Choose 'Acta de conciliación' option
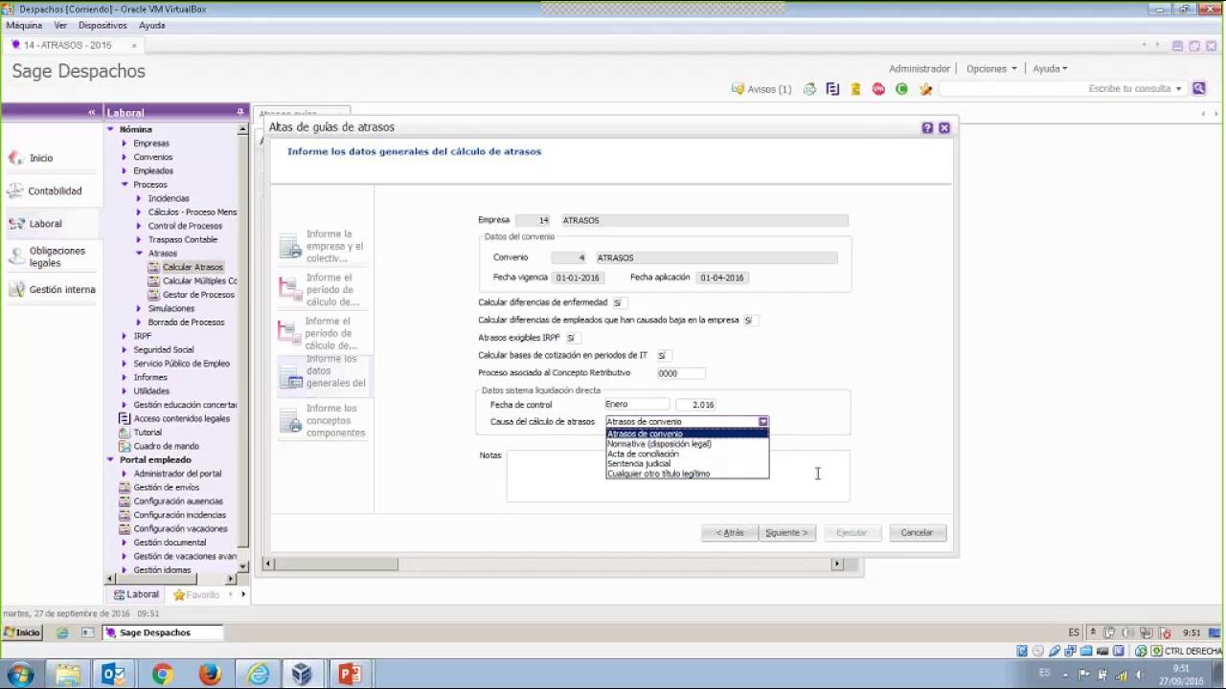This screenshot has height=689, width=1226. (x=687, y=454)
